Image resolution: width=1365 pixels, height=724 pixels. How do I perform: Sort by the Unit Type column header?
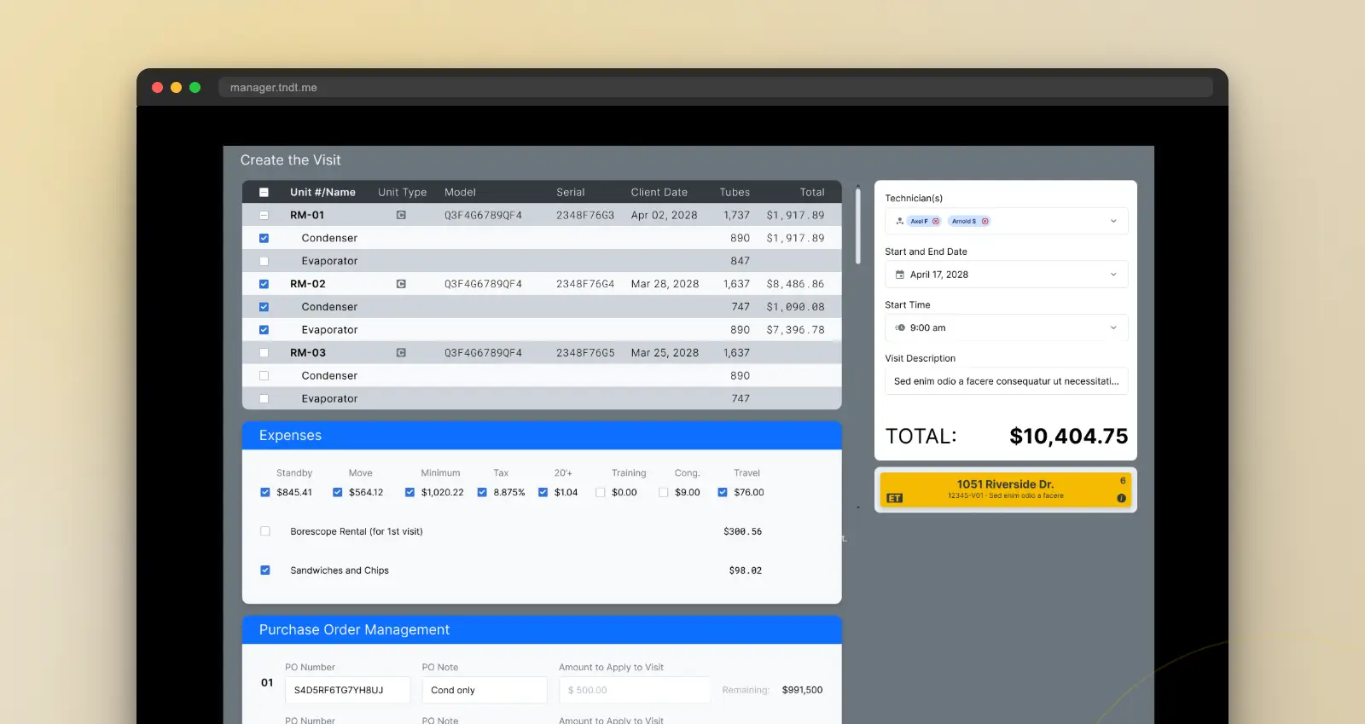tap(403, 192)
